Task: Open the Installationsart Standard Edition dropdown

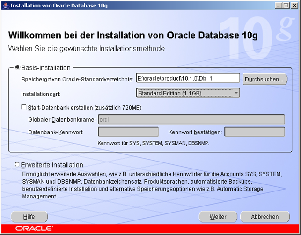Action: coord(188,93)
